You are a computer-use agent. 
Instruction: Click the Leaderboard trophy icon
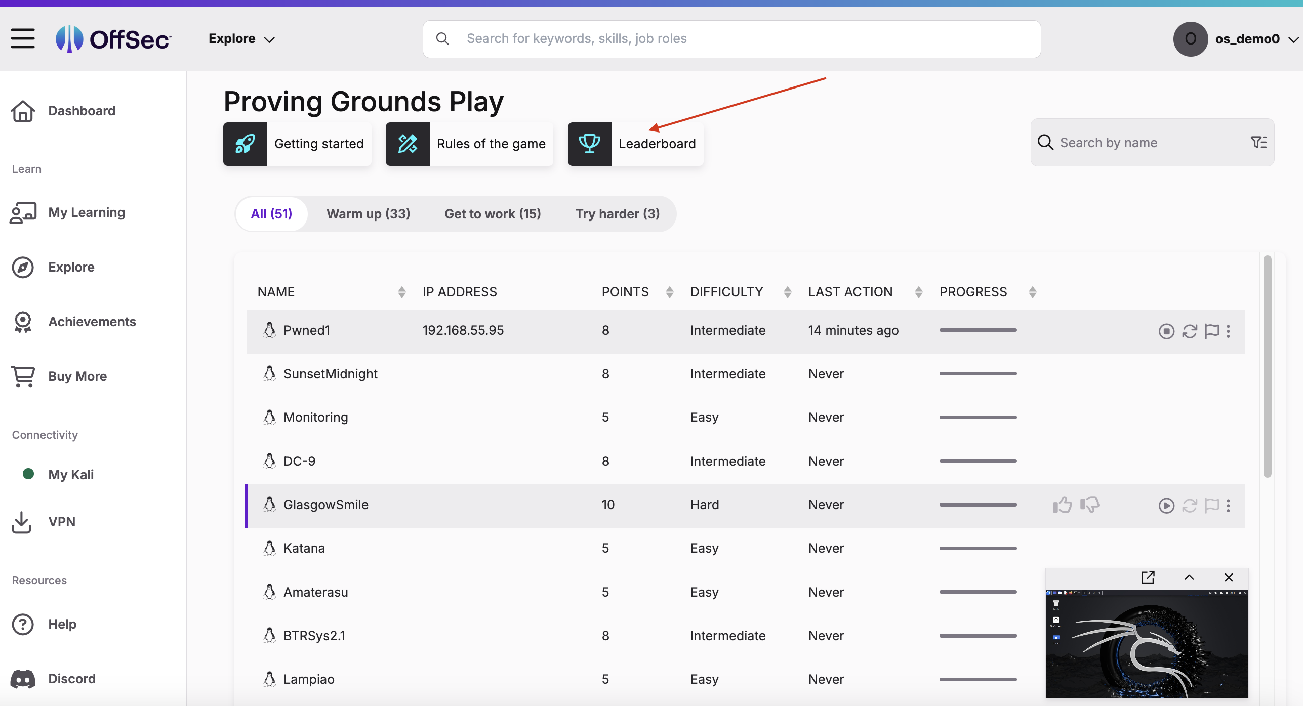[x=590, y=144]
